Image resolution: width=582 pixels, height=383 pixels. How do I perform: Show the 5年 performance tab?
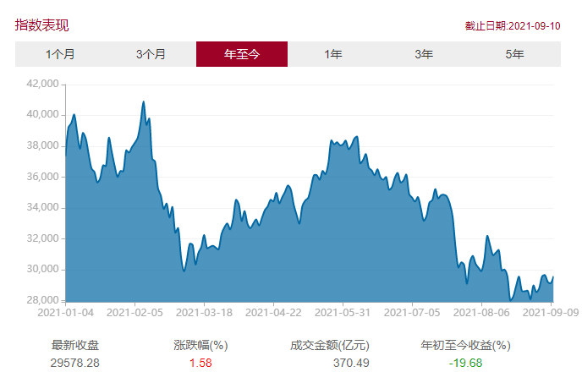[515, 54]
